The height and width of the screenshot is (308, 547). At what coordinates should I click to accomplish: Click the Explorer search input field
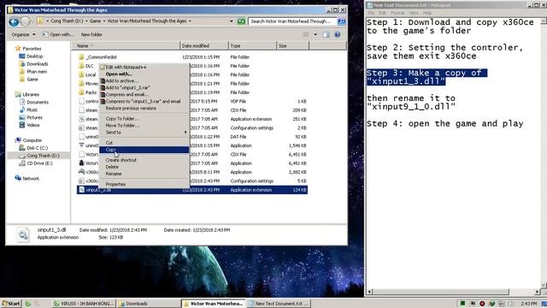292,21
